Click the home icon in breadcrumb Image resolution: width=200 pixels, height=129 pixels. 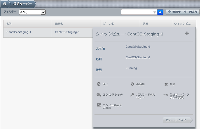5,4
